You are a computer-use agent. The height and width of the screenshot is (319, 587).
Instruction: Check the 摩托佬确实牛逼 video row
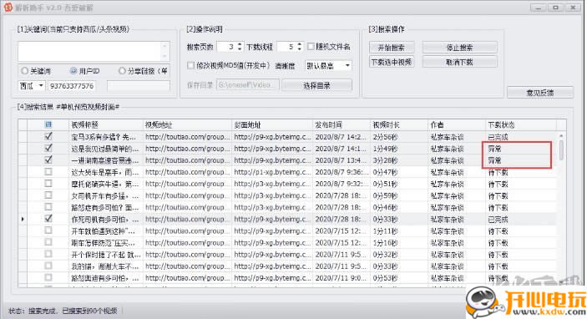(x=48, y=184)
